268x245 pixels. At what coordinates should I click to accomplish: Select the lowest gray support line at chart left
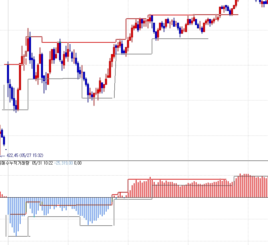click(15, 109)
